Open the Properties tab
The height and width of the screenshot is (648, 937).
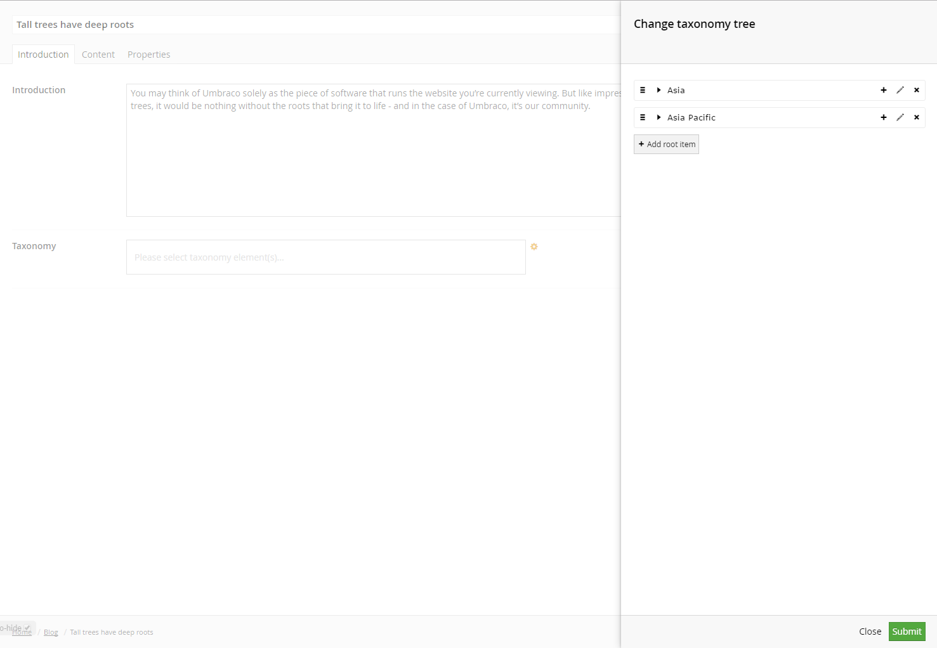(x=148, y=55)
